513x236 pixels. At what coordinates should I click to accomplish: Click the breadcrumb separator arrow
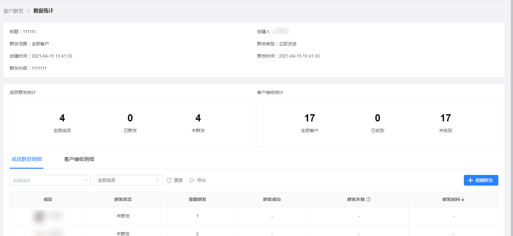(29, 11)
